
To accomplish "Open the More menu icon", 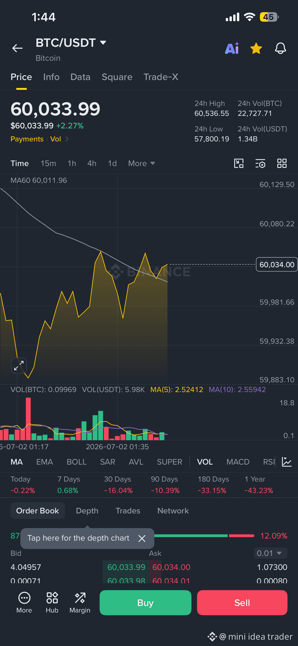I will 24,602.
